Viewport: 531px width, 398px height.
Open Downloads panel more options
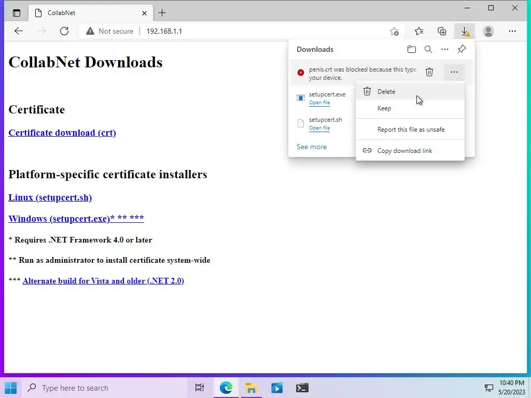[444, 49]
